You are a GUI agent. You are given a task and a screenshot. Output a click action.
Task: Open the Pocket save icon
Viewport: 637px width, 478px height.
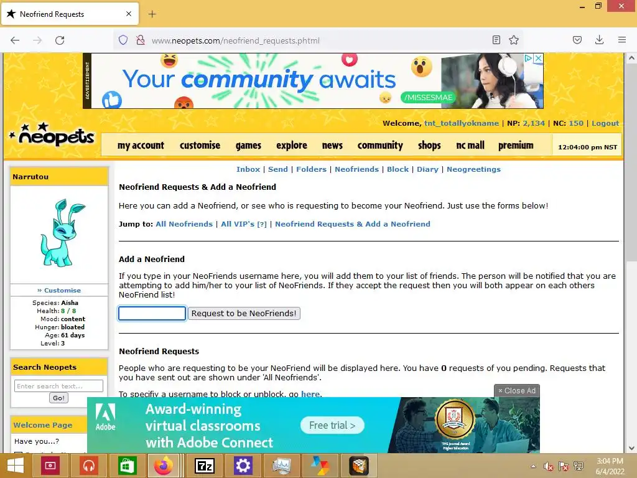coord(577,40)
